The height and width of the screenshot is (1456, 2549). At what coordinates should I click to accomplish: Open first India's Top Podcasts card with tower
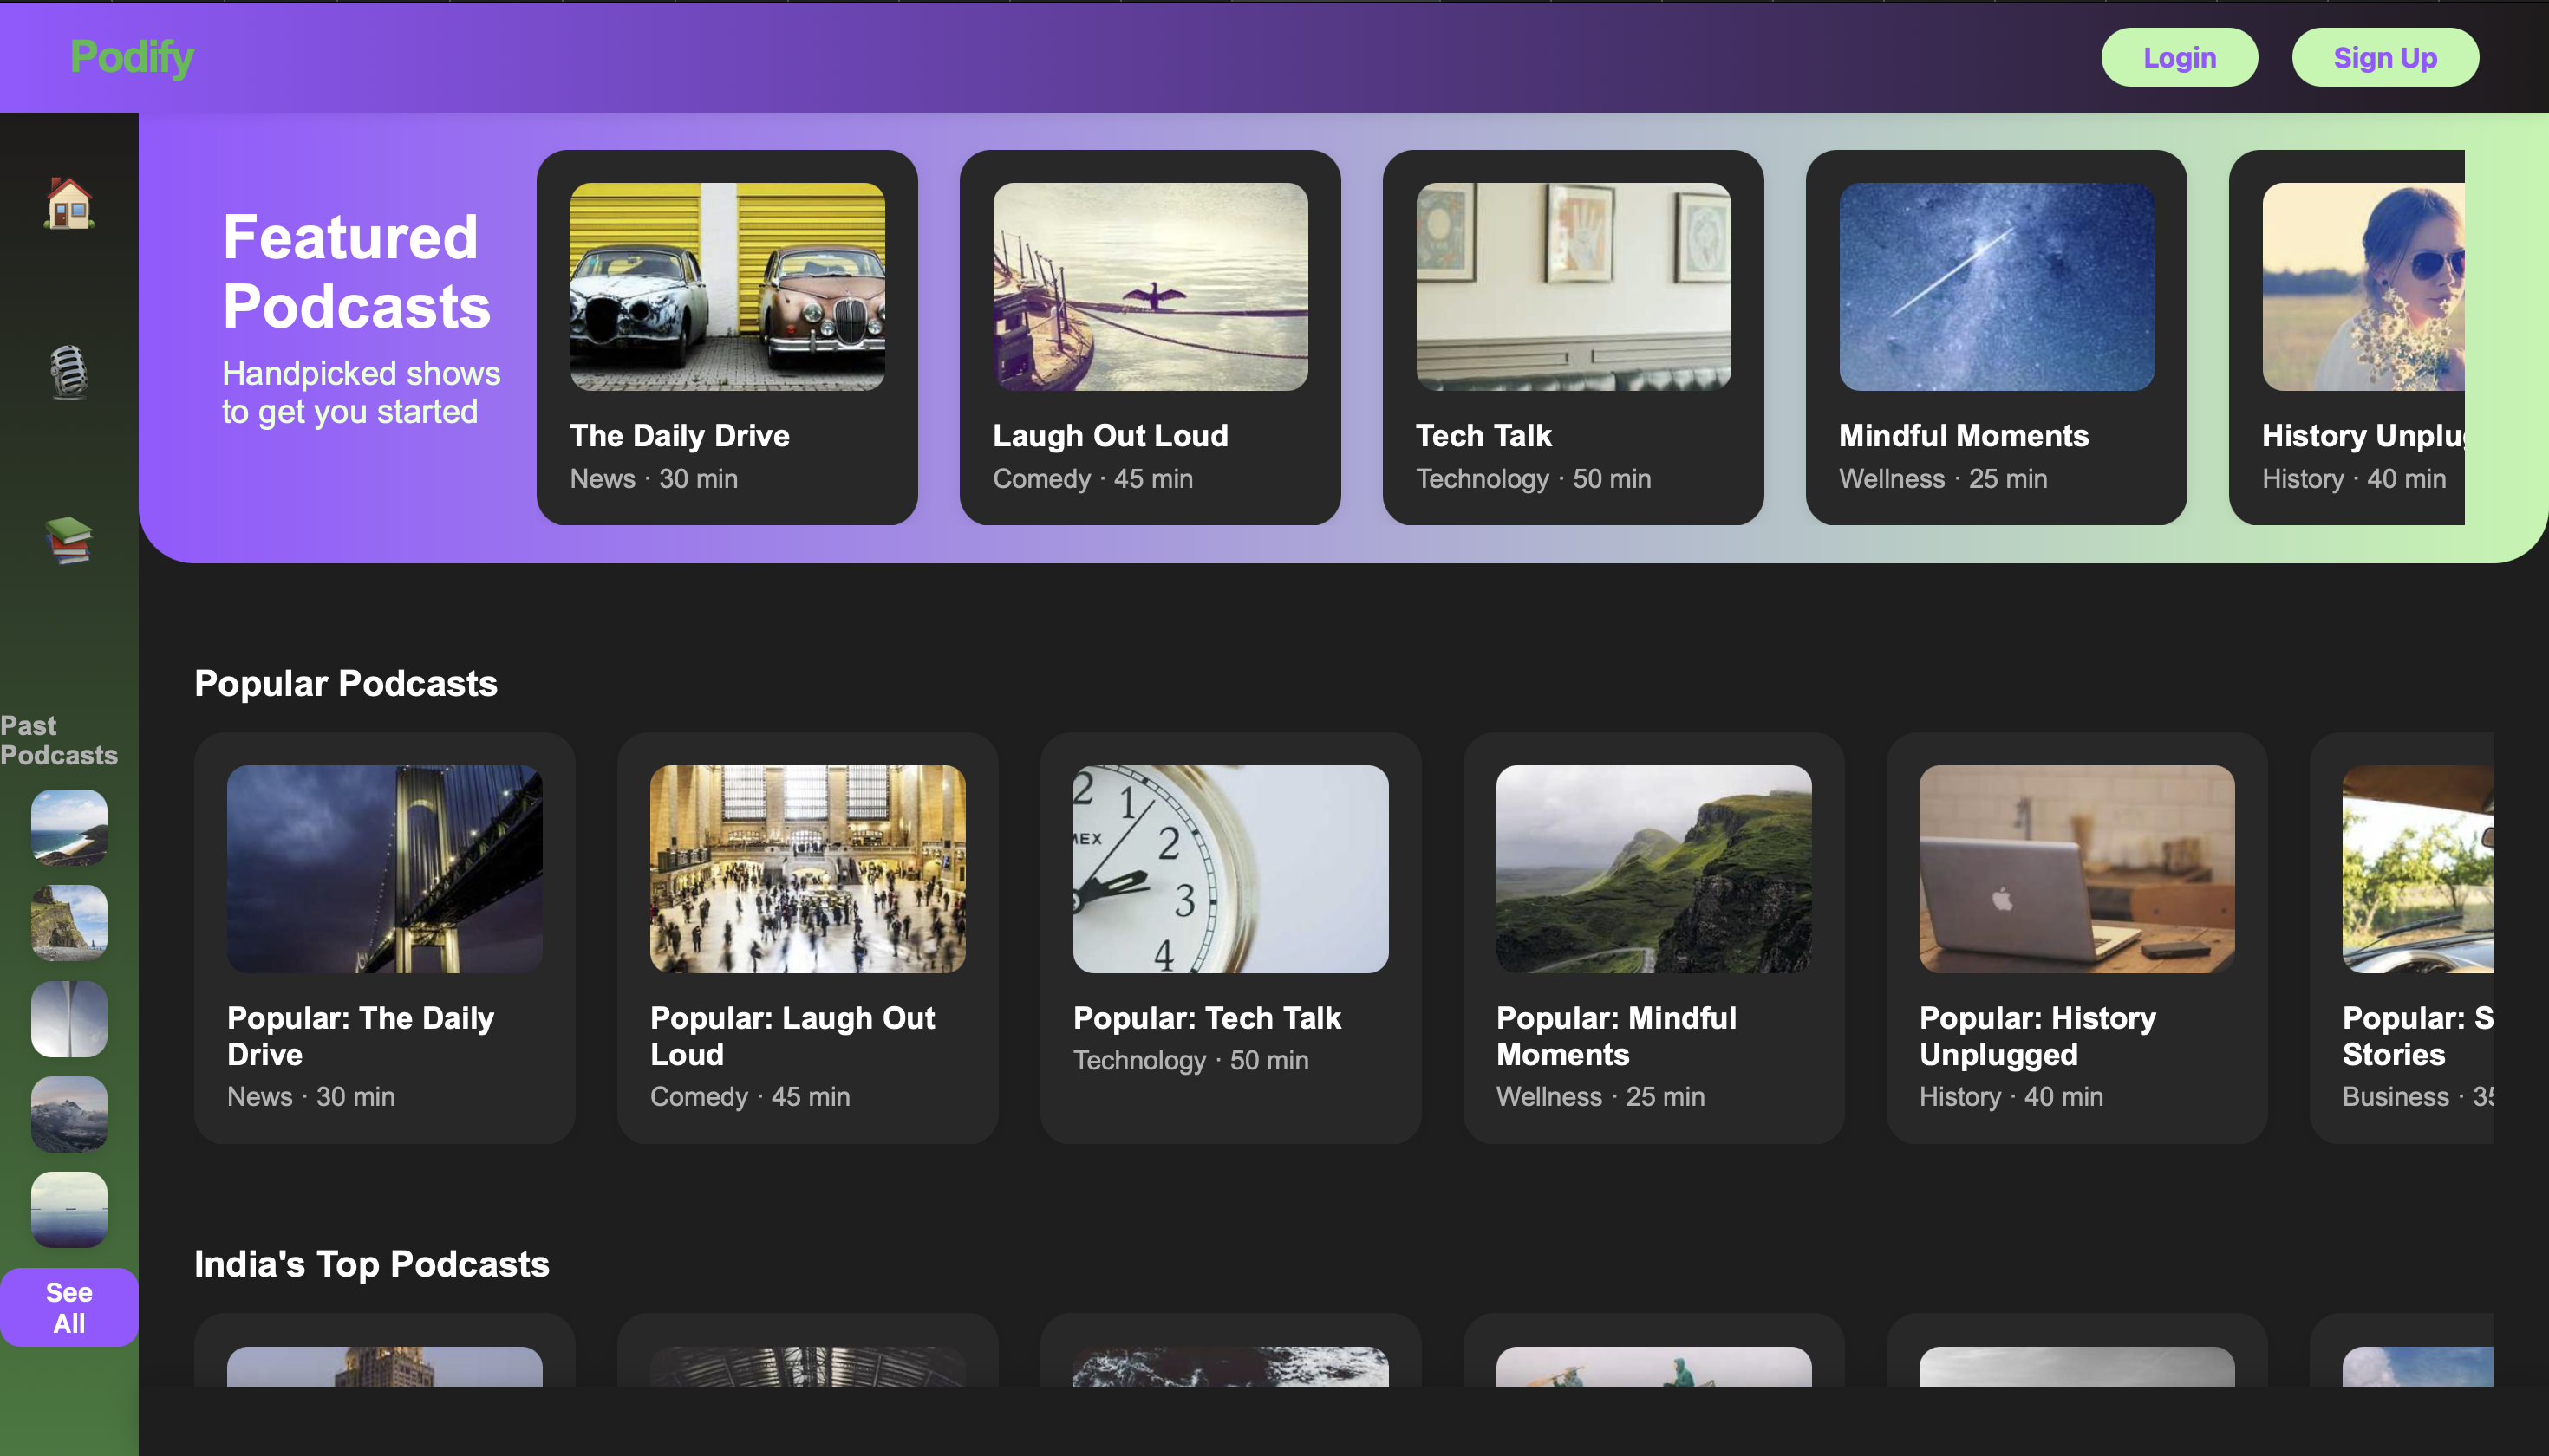(385, 1366)
